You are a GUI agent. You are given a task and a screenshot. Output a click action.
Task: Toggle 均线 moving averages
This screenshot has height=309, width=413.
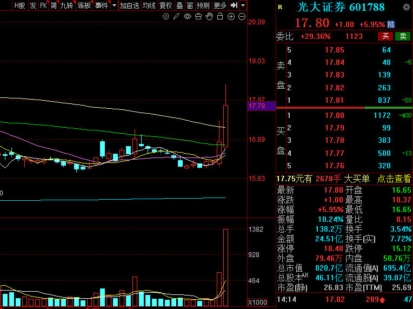click(149, 5)
